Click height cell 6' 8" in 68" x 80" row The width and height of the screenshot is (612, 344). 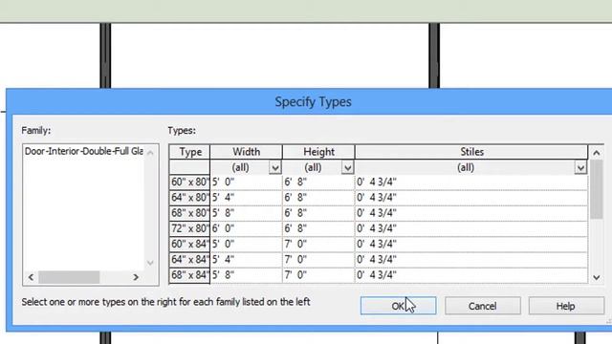(x=318, y=213)
